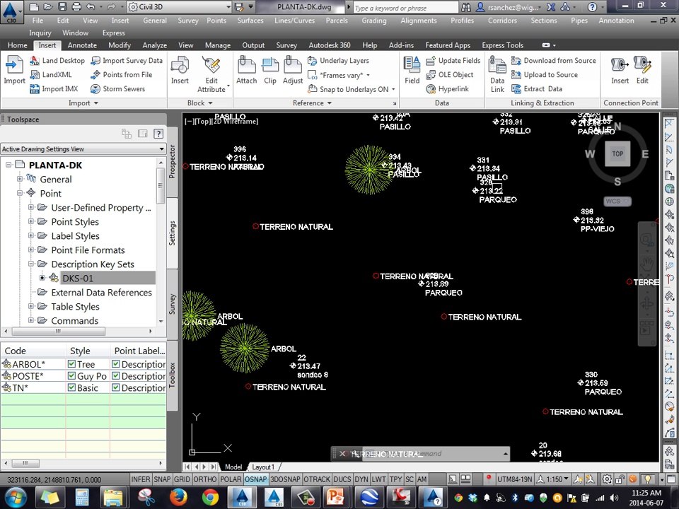Select Label Styles tree item
The width and height of the screenshot is (679, 509).
click(76, 235)
